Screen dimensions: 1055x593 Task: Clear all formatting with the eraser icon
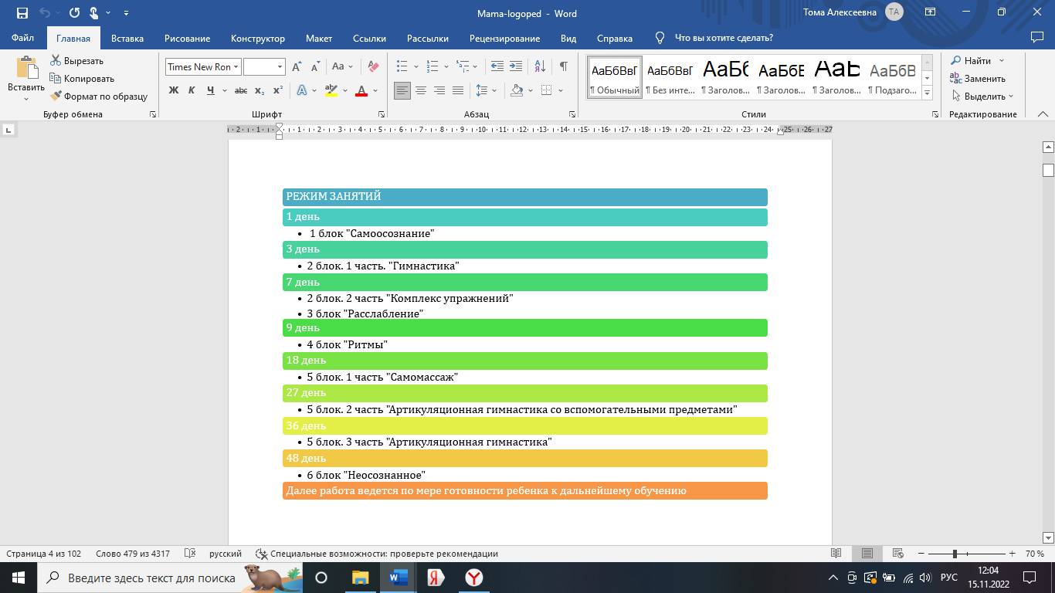pos(374,66)
